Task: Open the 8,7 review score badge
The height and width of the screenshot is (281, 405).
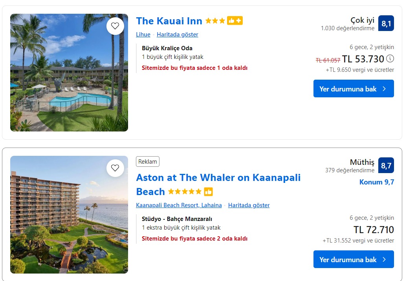Action: pos(386,165)
